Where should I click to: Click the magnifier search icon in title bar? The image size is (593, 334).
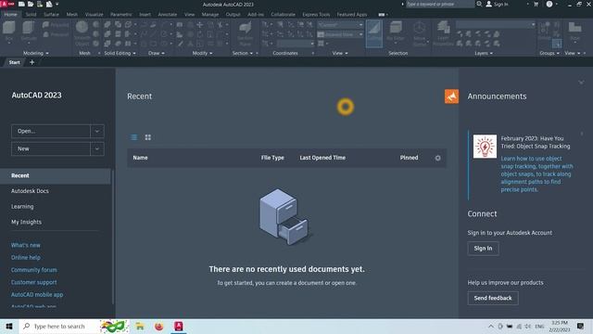click(479, 4)
